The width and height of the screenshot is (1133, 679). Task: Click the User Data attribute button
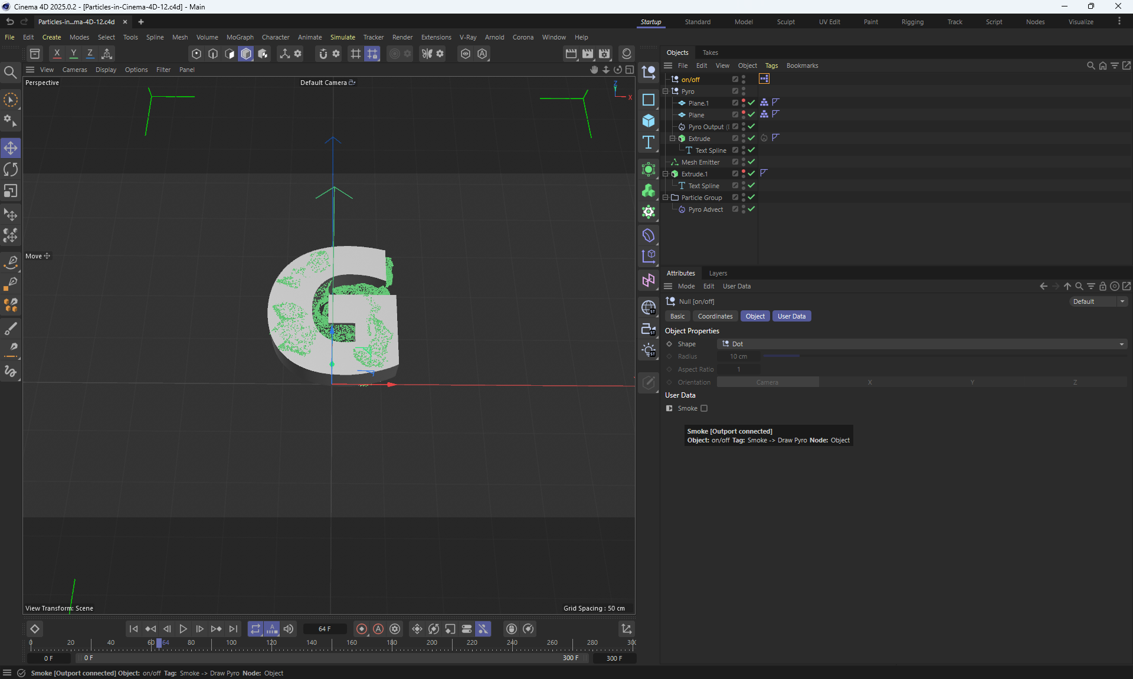point(791,316)
